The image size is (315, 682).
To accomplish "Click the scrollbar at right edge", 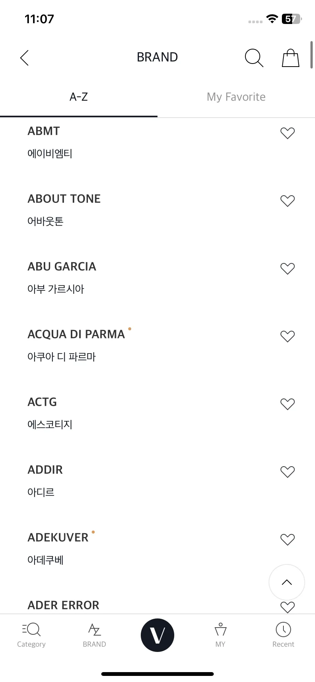I will tap(312, 54).
